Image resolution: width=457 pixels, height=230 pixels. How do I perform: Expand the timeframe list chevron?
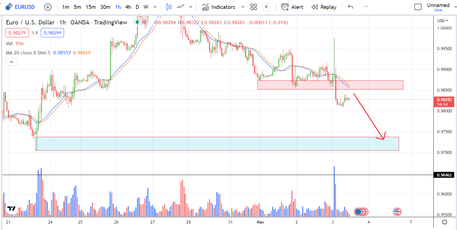click(x=155, y=7)
